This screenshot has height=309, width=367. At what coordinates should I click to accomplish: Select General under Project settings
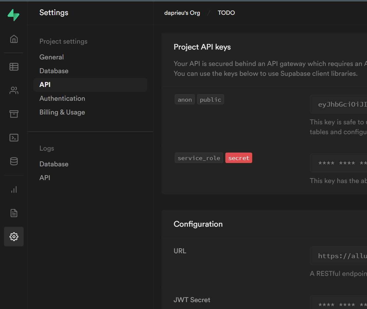(51, 57)
